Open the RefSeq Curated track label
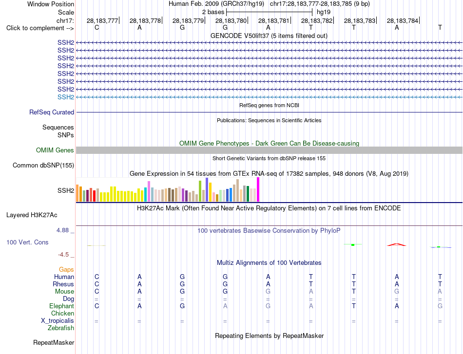 click(51, 112)
